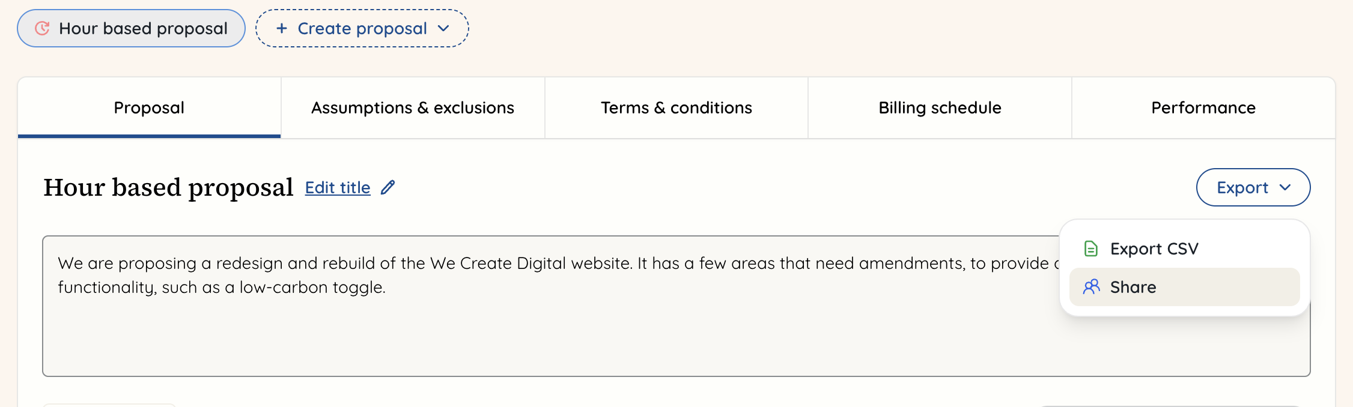
Task: Click the Hour based proposal heading
Action: click(x=168, y=187)
